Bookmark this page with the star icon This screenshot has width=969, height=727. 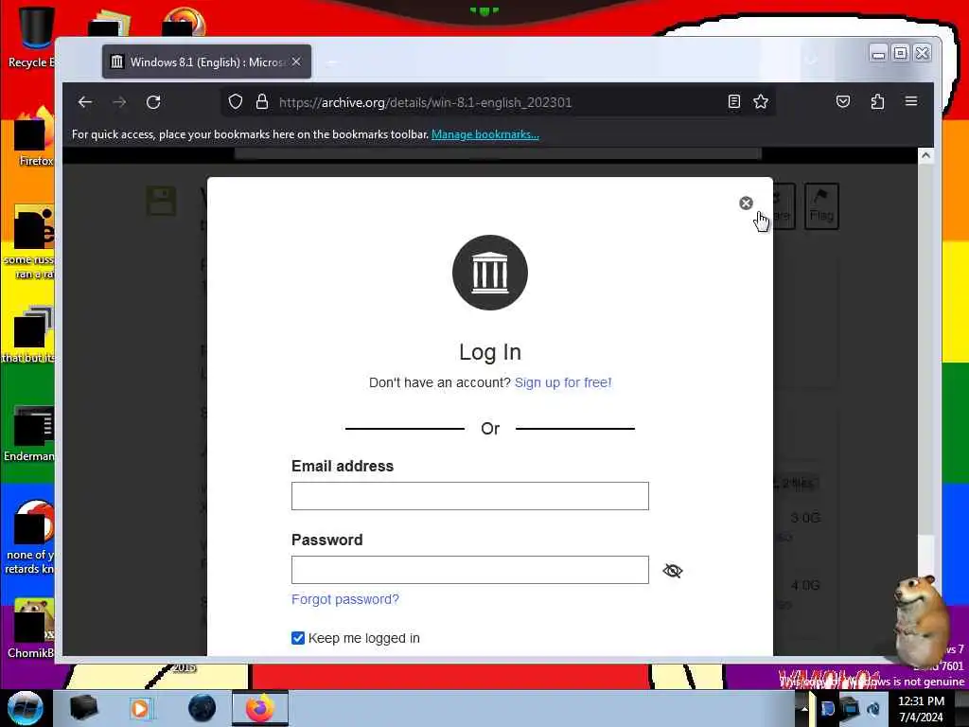pyautogui.click(x=761, y=101)
